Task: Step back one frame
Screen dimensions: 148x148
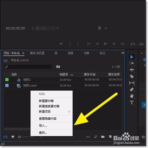Action: [x=97, y=44]
